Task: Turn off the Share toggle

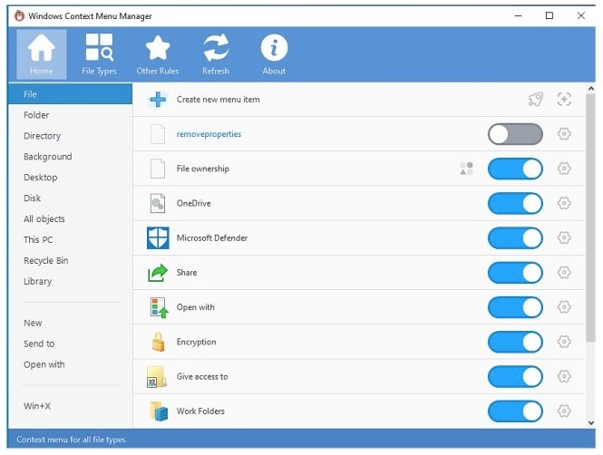Action: (x=515, y=273)
